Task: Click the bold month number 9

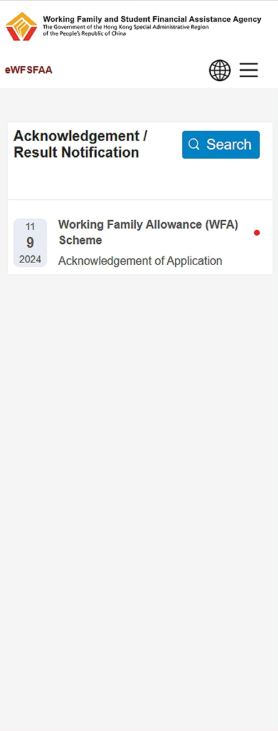Action: pyautogui.click(x=30, y=243)
